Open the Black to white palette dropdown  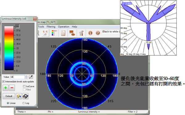tap(111, 32)
